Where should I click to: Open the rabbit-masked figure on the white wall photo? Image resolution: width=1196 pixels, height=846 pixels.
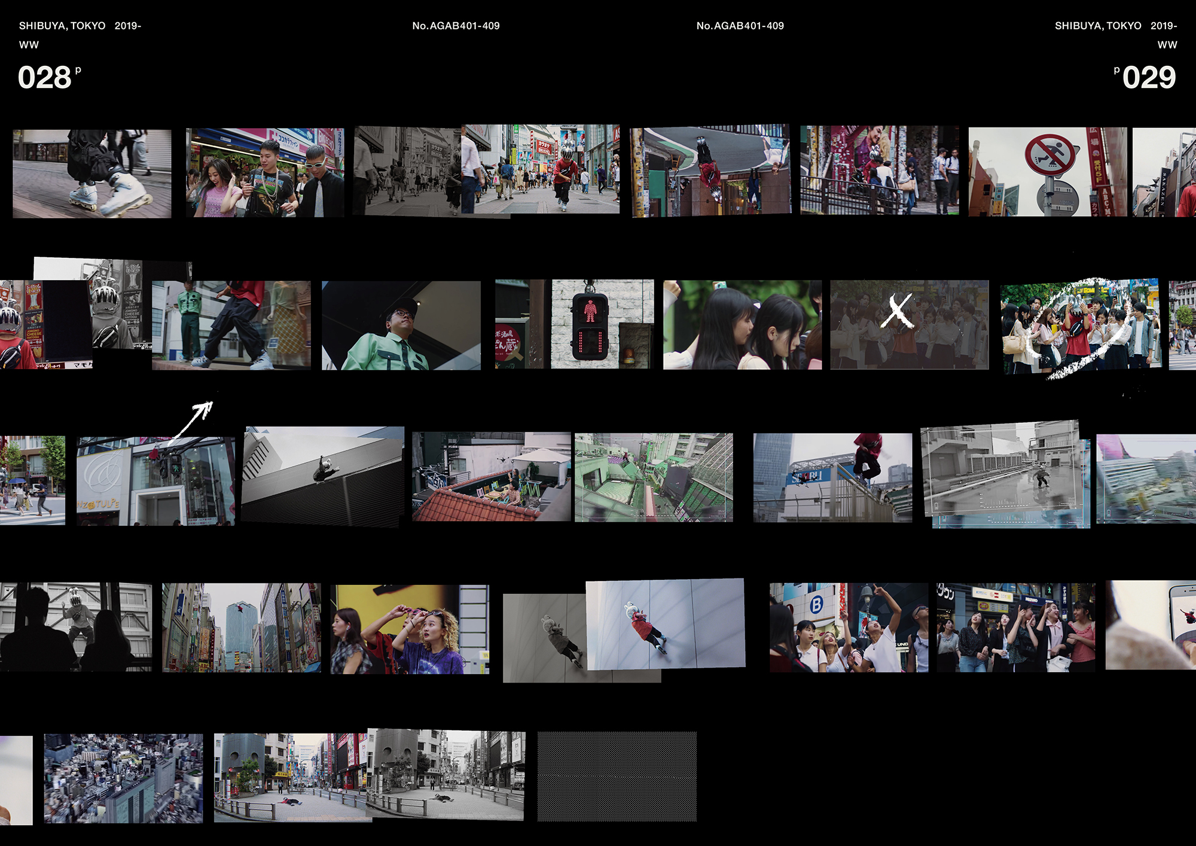coord(666,624)
